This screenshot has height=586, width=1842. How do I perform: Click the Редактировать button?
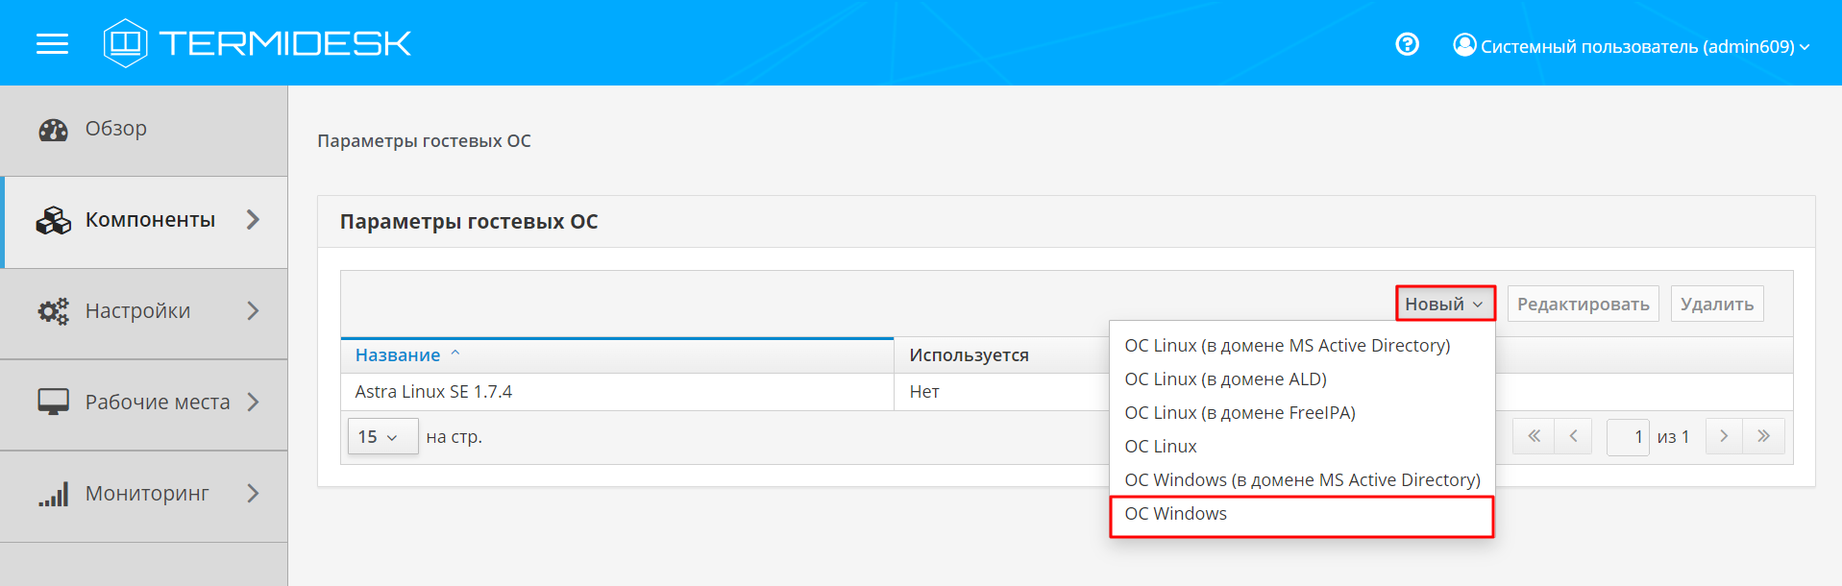click(x=1583, y=304)
